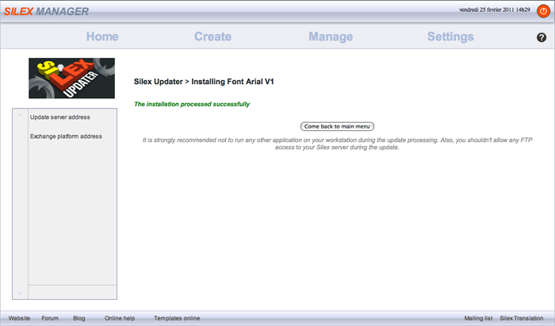The image size is (555, 326).
Task: Click sidebar scroll down arrow
Action: click(x=20, y=293)
